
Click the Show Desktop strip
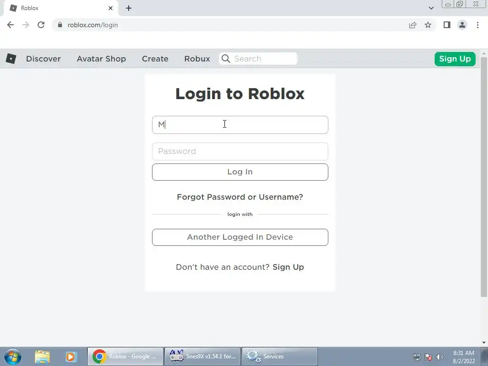485,356
